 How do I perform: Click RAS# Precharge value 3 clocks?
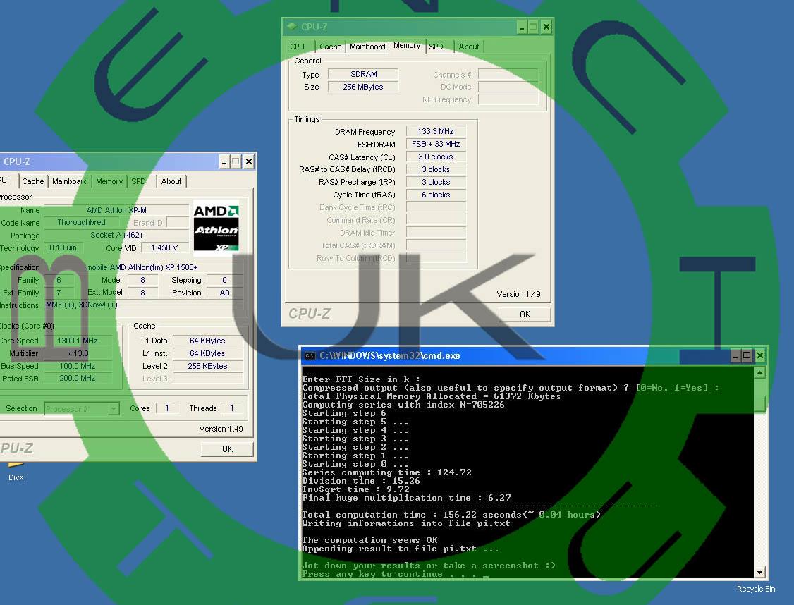(436, 182)
